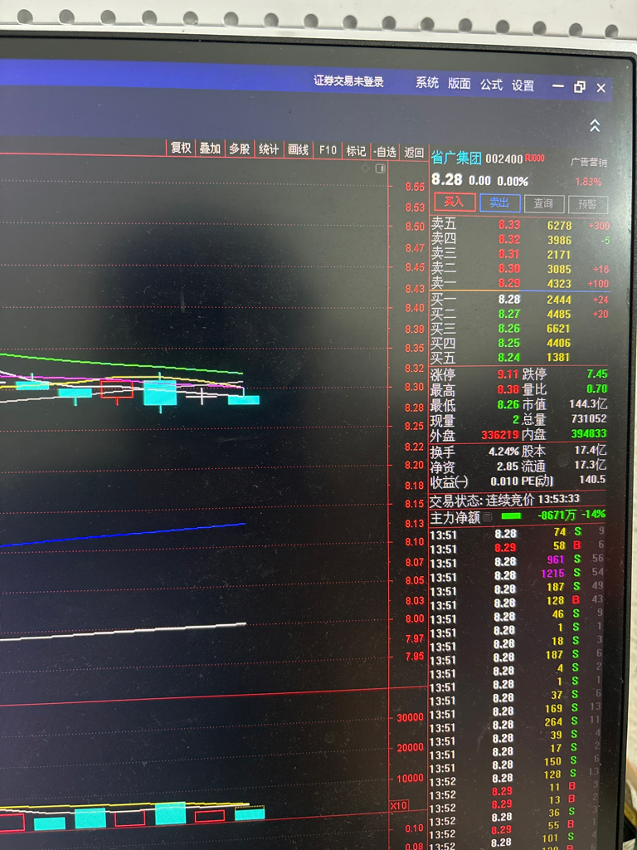Select the 多股 toolbar option
Screen dimensions: 637x850
239,149
